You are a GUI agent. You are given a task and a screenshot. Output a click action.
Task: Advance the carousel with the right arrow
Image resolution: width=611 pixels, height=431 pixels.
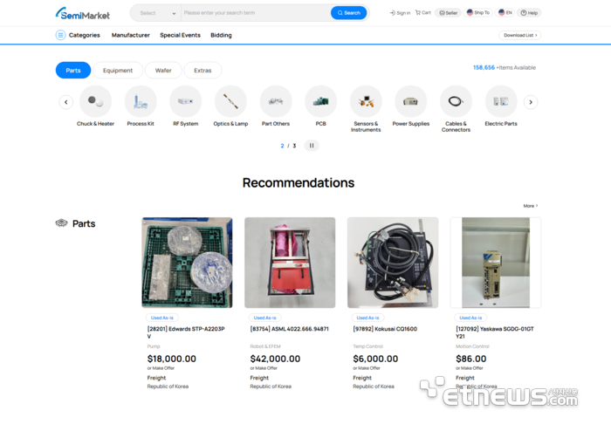(x=531, y=102)
